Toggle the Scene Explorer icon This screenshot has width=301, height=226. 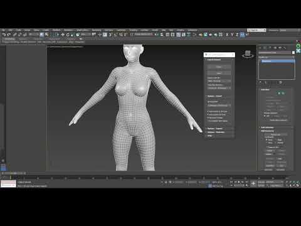167,35
